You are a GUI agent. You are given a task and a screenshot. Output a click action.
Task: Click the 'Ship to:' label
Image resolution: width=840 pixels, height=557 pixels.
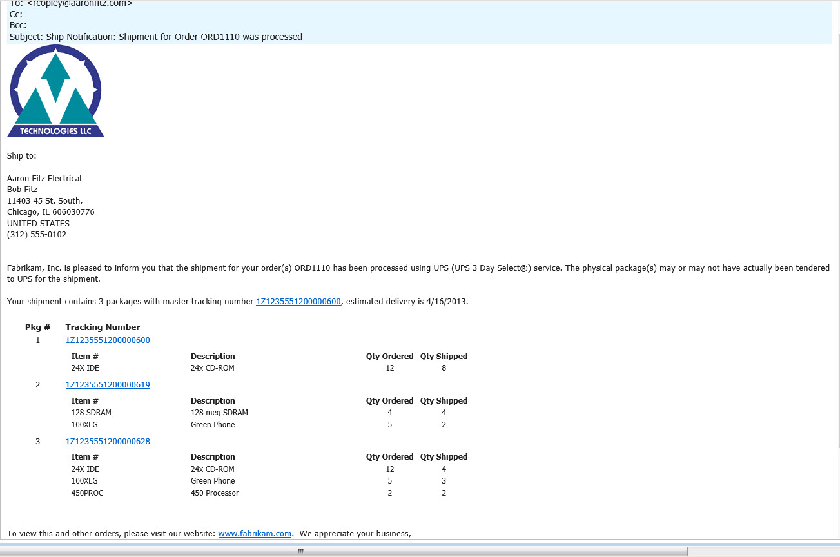pos(22,155)
